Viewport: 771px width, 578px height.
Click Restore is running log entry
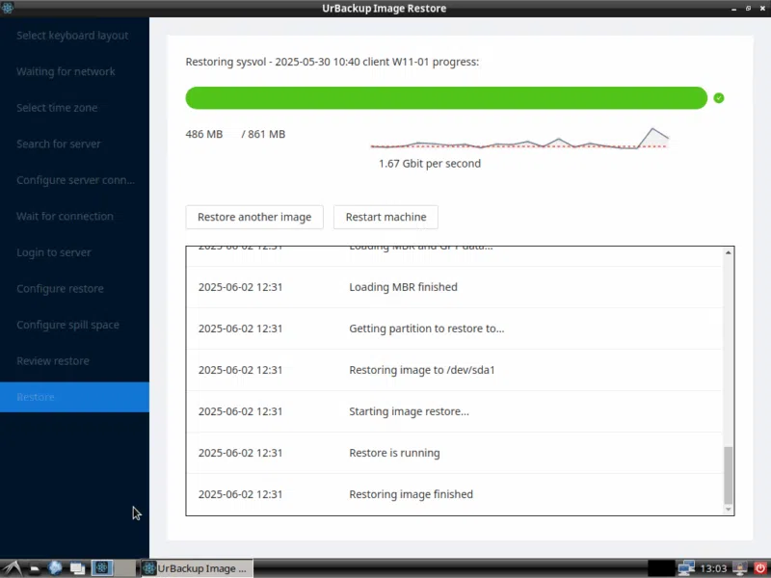tap(454, 453)
